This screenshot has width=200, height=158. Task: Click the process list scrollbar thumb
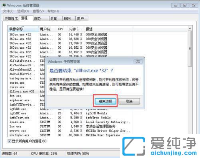(190, 49)
